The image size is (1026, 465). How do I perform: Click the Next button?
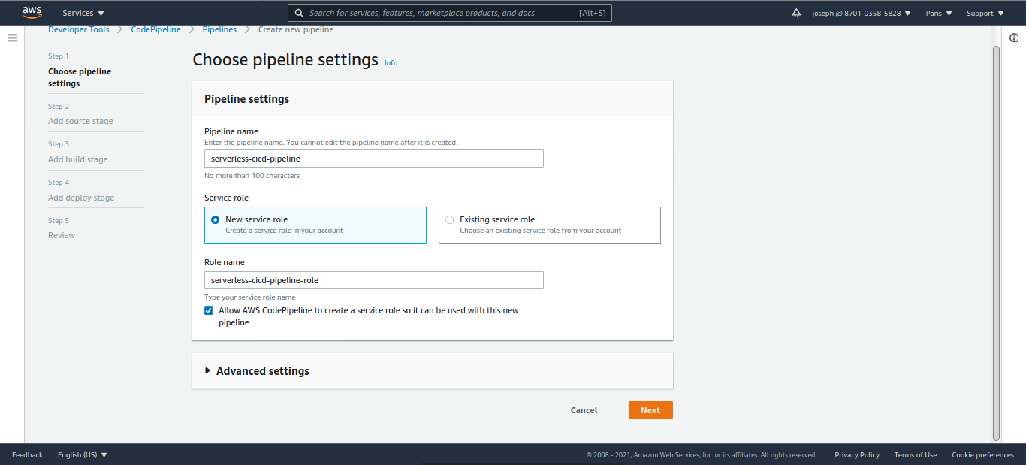pos(650,410)
